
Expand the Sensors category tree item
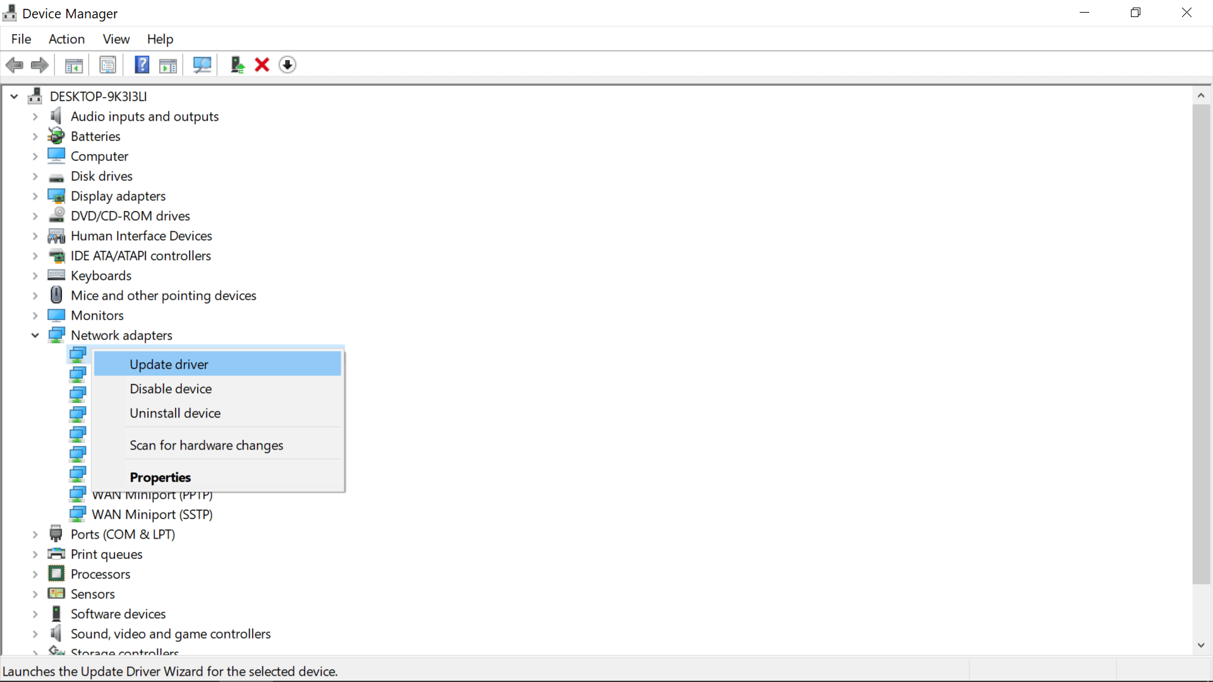pos(35,594)
